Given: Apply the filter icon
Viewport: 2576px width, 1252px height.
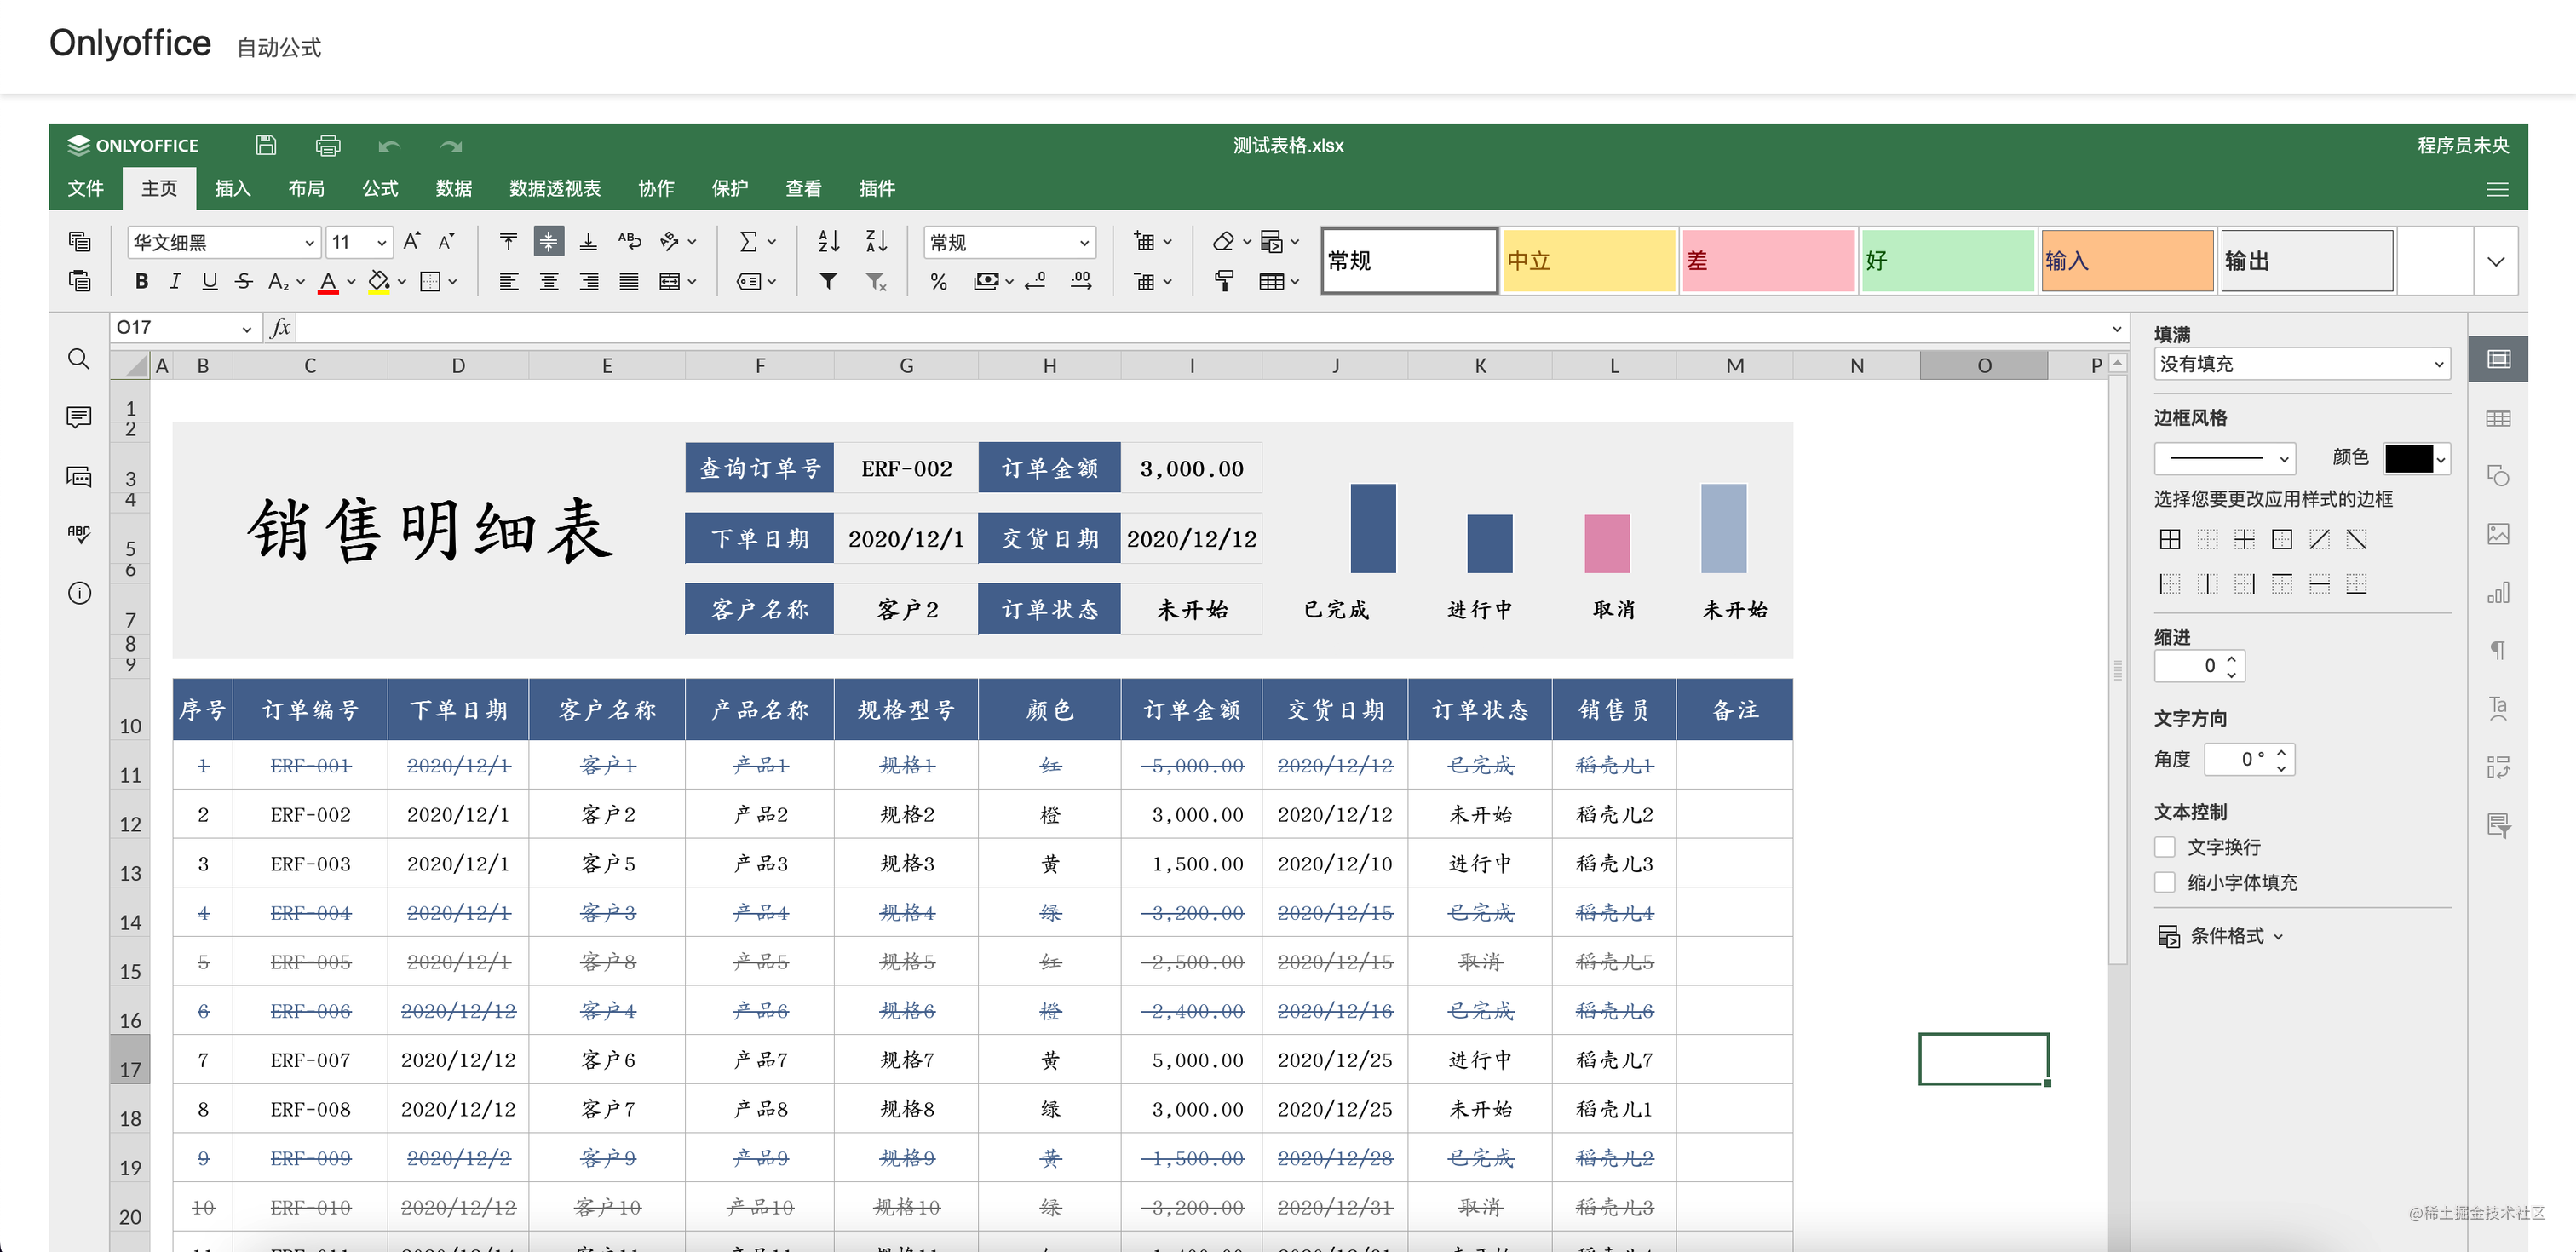Looking at the screenshot, I should click(827, 281).
